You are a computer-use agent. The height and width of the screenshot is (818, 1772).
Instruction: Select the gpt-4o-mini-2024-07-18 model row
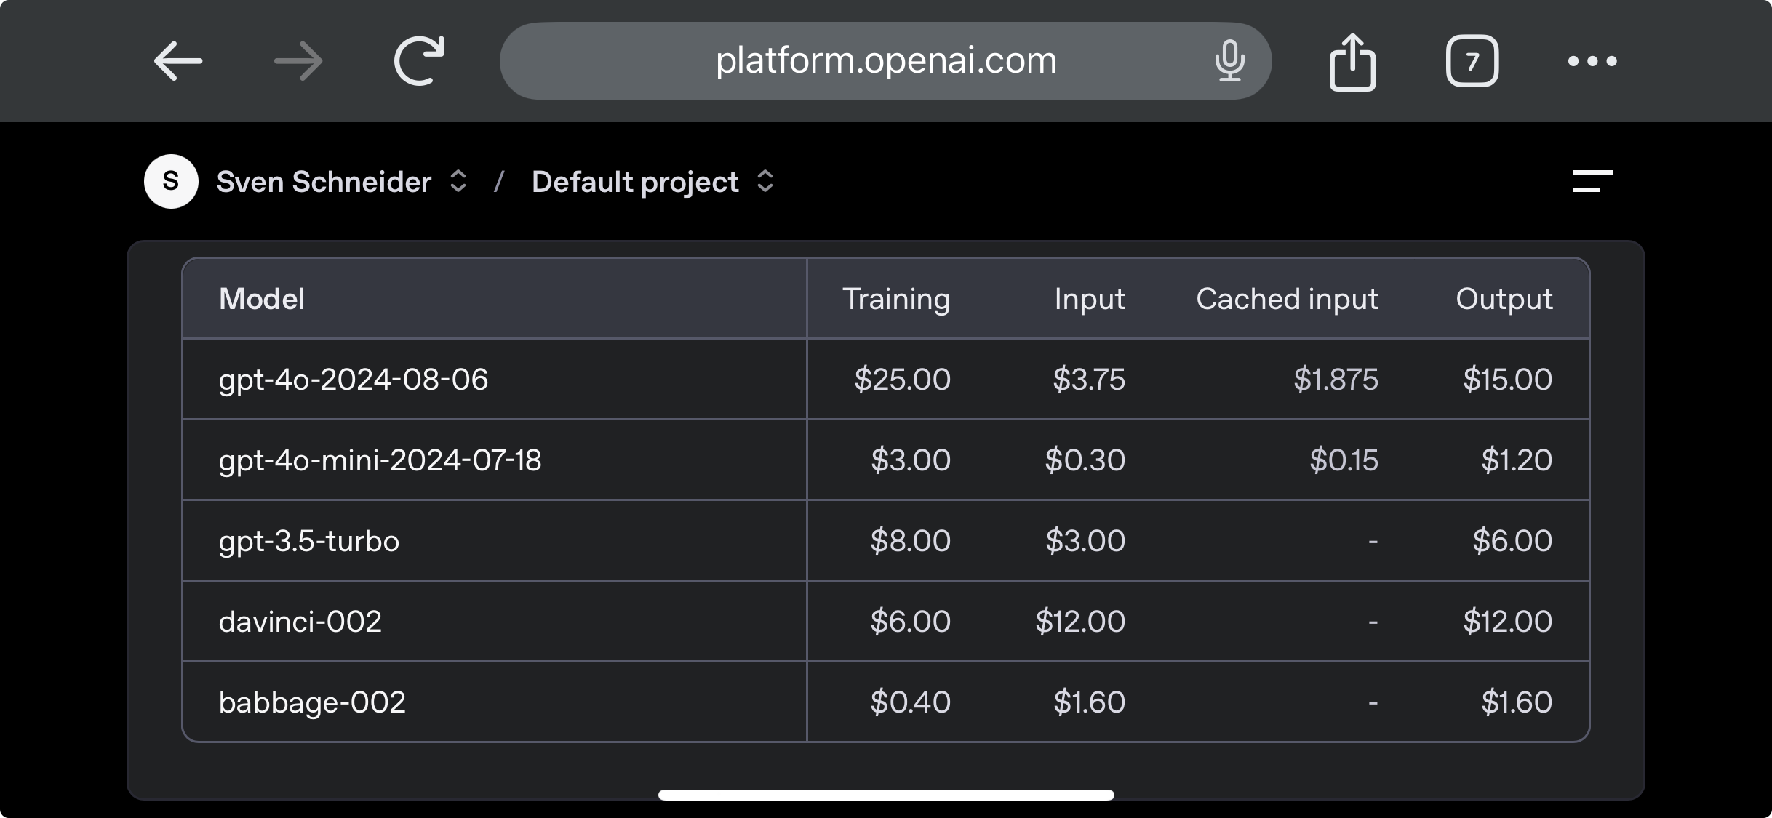tap(380, 460)
